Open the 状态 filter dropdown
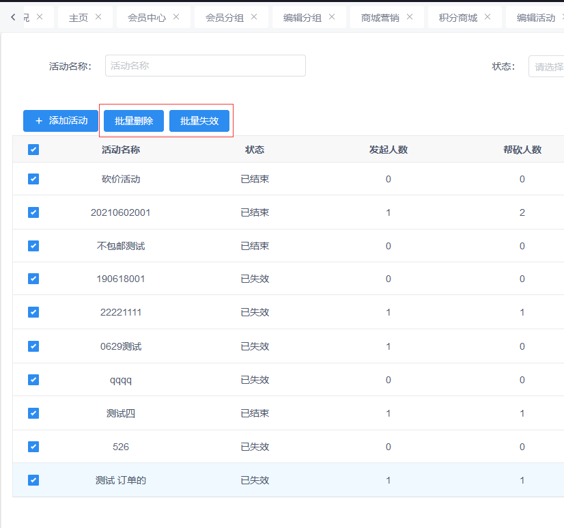This screenshot has width=564, height=528. [x=548, y=66]
